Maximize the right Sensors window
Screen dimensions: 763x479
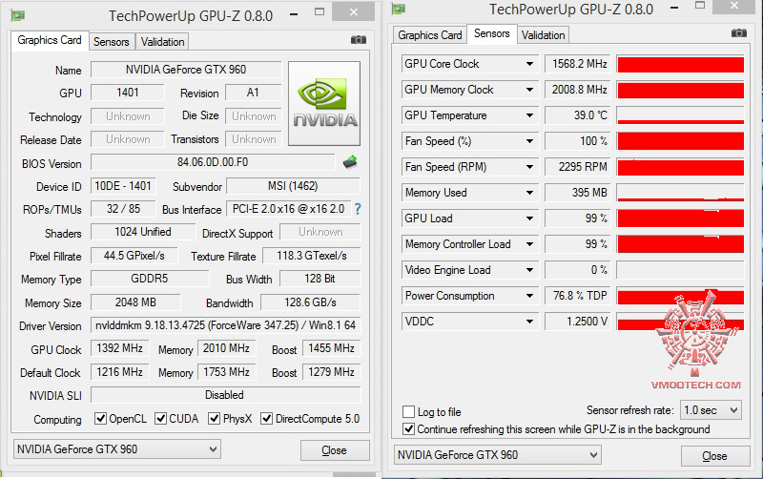(700, 6)
